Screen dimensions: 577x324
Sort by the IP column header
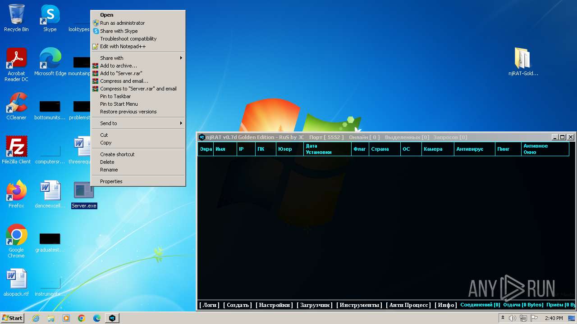coord(246,149)
